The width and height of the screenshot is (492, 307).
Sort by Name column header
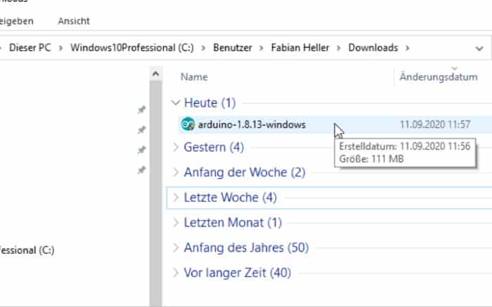click(194, 77)
